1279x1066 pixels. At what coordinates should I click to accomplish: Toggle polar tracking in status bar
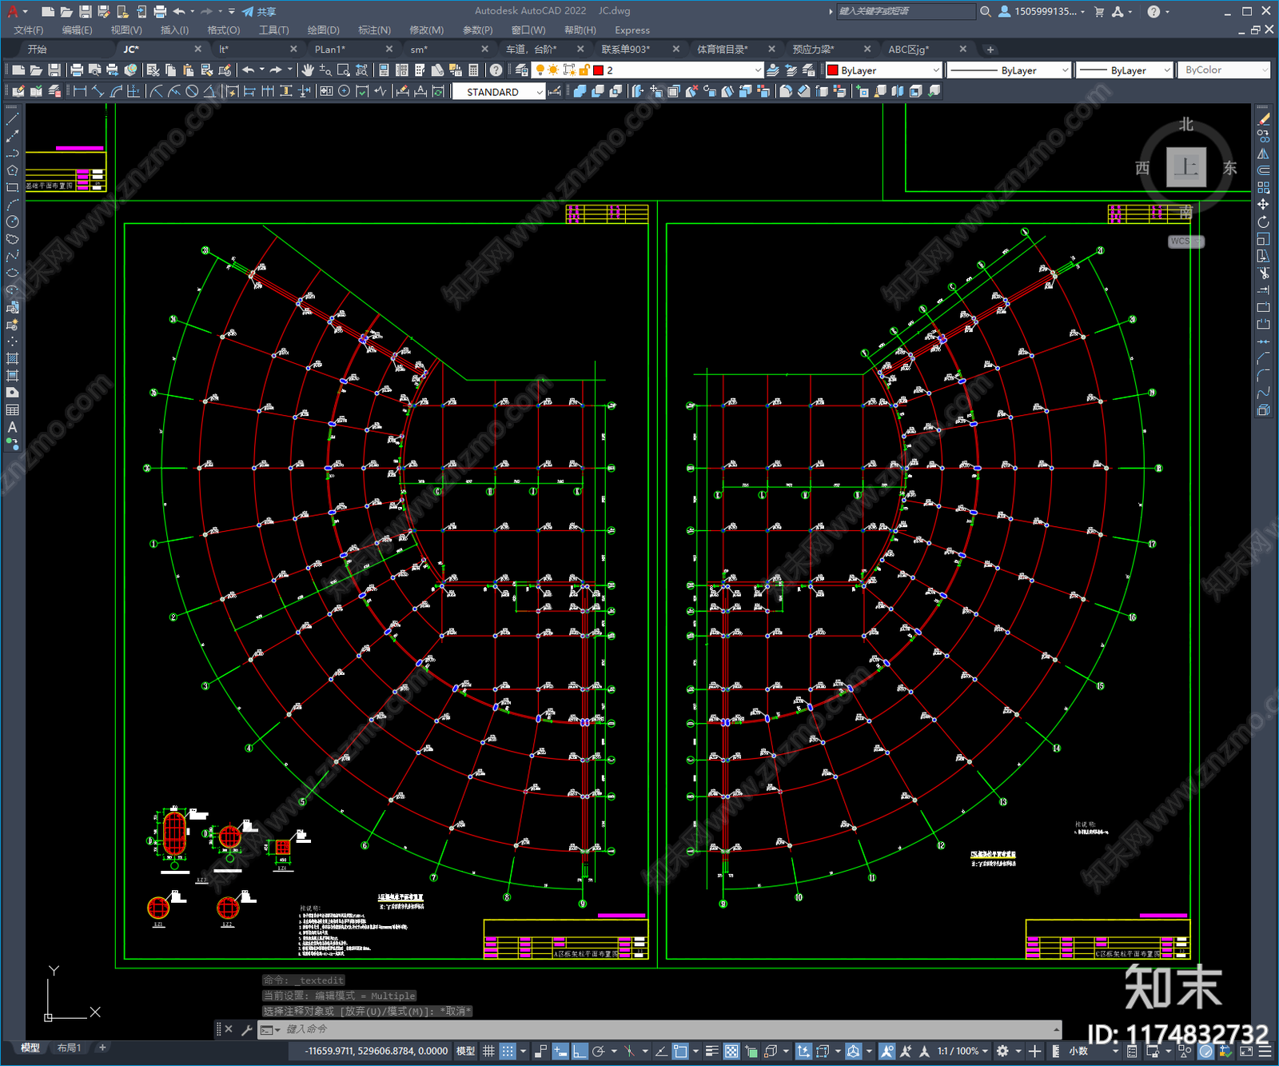coord(598,1051)
